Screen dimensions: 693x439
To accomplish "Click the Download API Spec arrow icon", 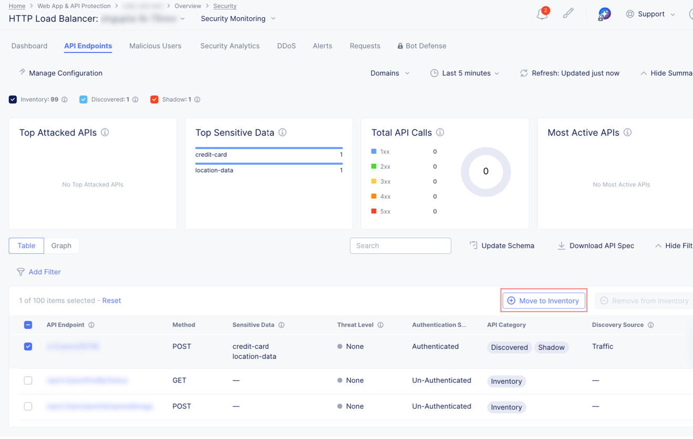I will click(561, 245).
